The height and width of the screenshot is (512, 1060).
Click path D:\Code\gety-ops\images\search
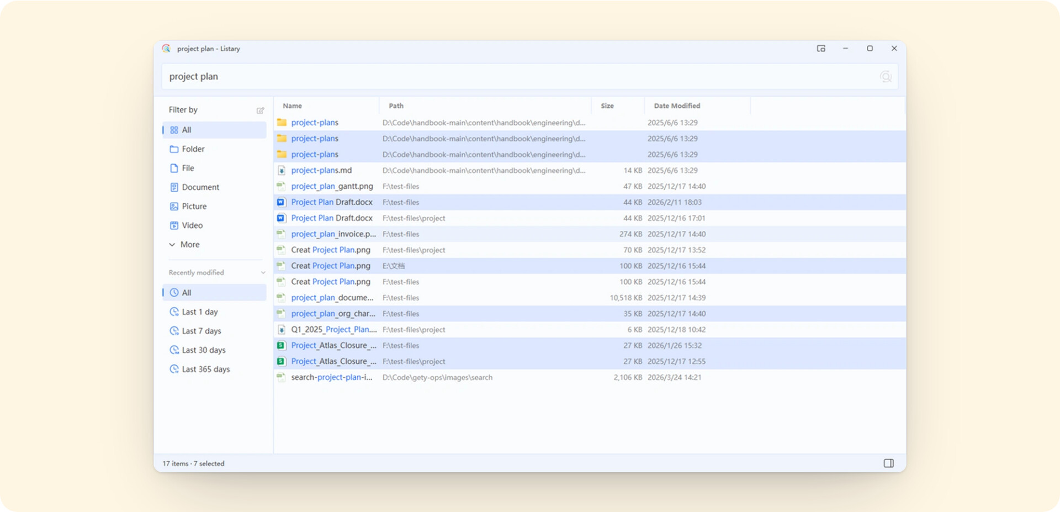point(437,378)
